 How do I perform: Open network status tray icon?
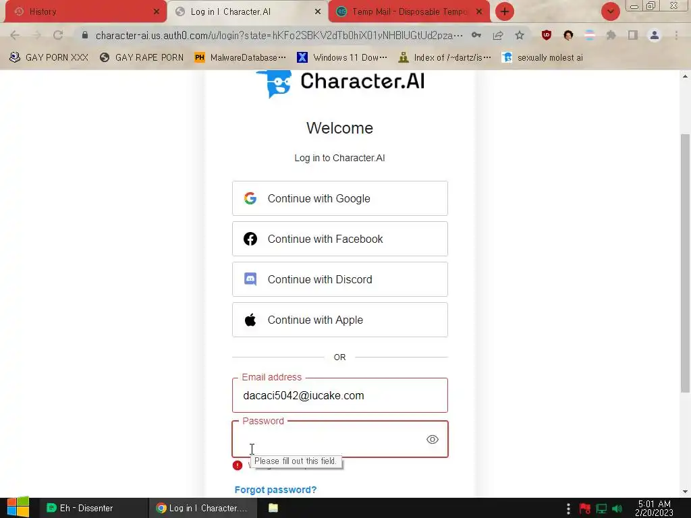tap(601, 509)
